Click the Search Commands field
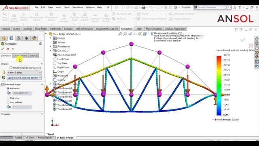This screenshot has width=259, height=146. 212,7
